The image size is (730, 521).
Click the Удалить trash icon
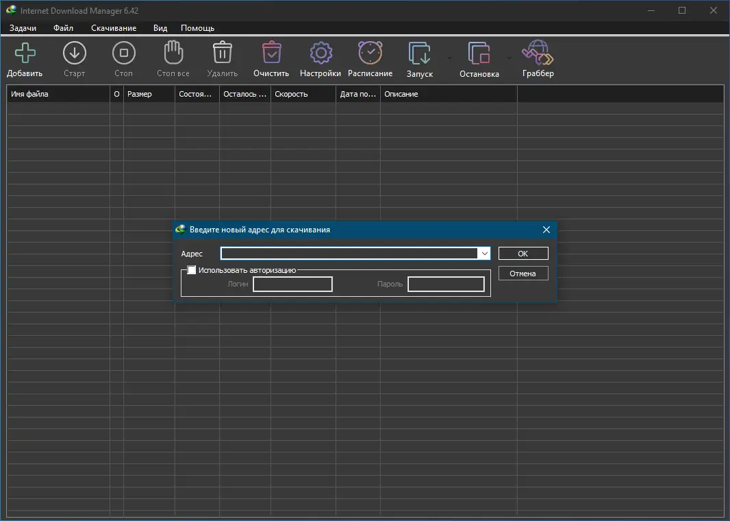(223, 52)
